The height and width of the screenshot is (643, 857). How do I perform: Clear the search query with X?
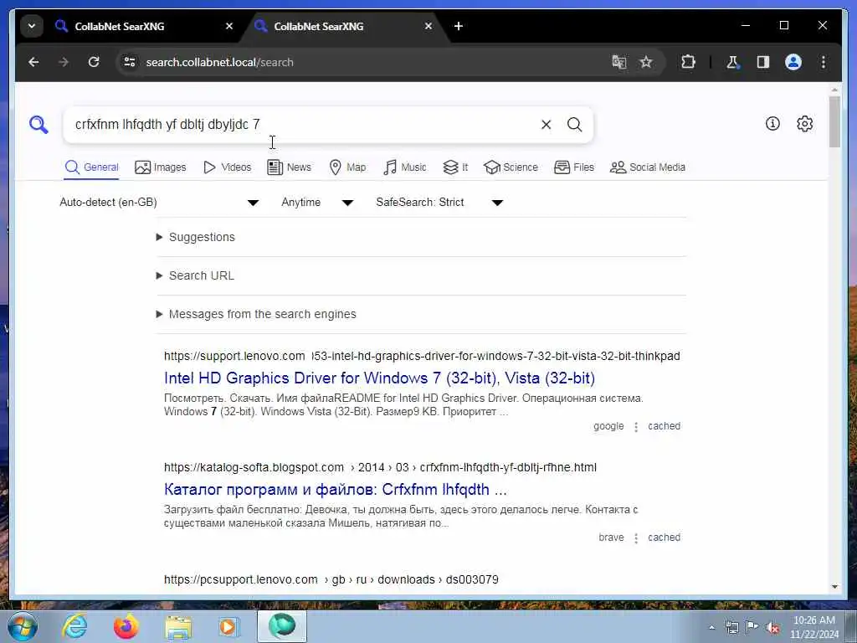click(x=546, y=125)
